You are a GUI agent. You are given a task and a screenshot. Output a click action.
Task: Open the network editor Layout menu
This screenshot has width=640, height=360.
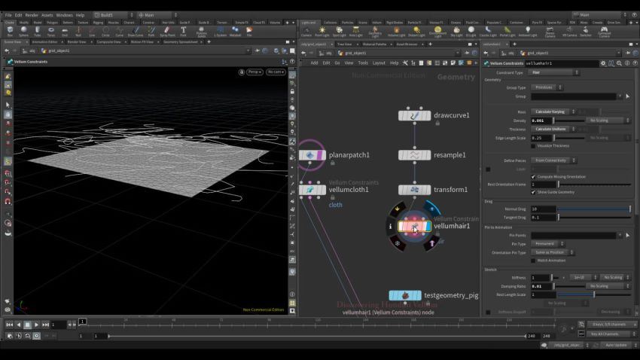379,63
